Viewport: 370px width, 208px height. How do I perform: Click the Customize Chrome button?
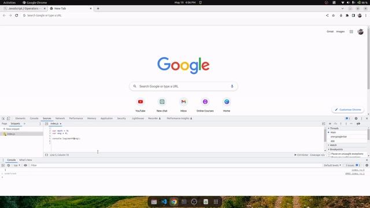(x=348, y=110)
